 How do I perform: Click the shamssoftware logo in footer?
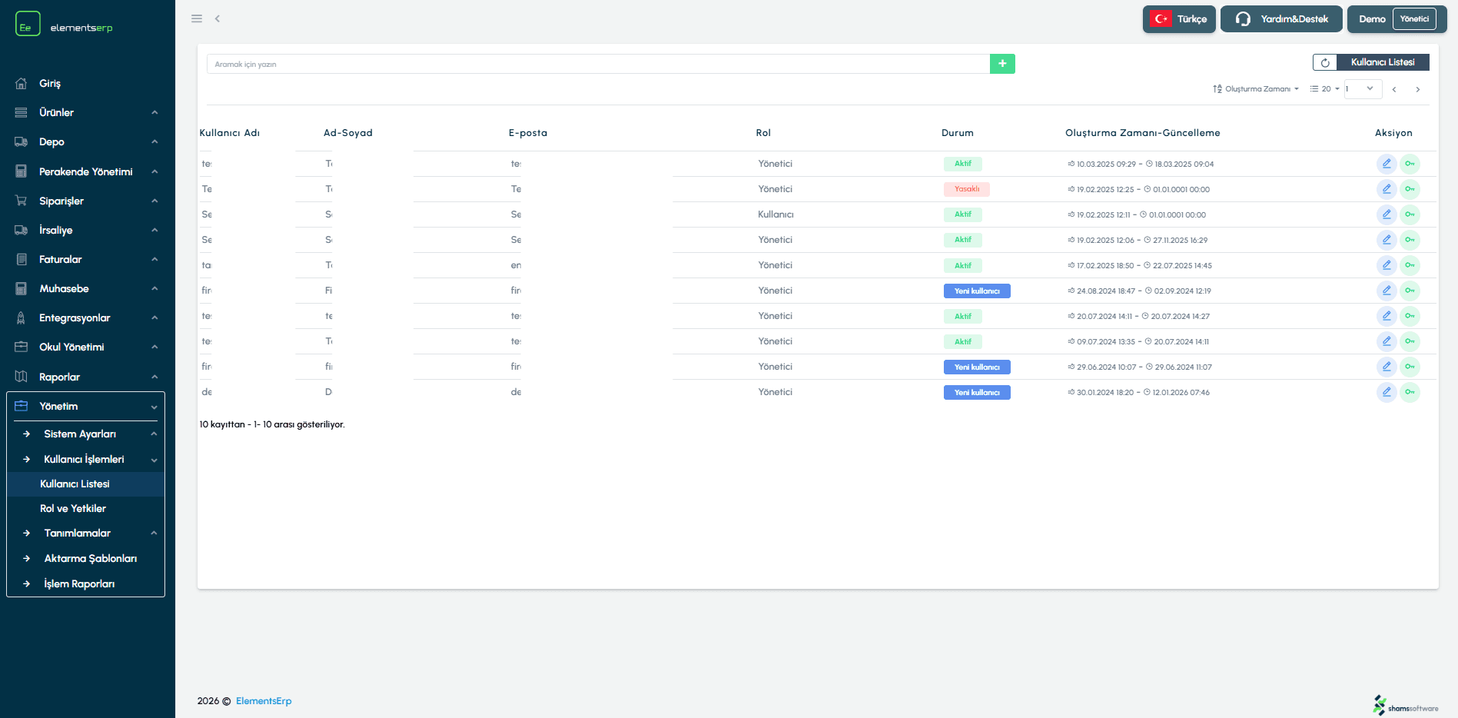1406,705
